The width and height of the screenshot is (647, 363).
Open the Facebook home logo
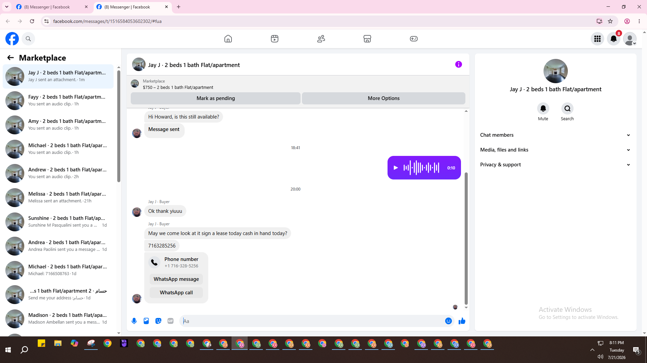coord(12,39)
